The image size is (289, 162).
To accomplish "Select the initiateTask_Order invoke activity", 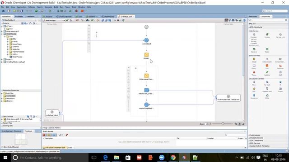I will tap(146, 90).
